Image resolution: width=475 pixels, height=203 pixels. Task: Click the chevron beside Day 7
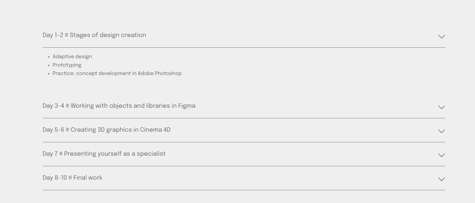(441, 155)
